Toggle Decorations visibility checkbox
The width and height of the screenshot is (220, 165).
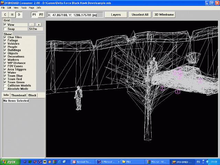pos(5,56)
